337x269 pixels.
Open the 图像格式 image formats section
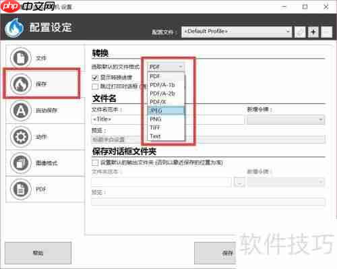(x=45, y=163)
